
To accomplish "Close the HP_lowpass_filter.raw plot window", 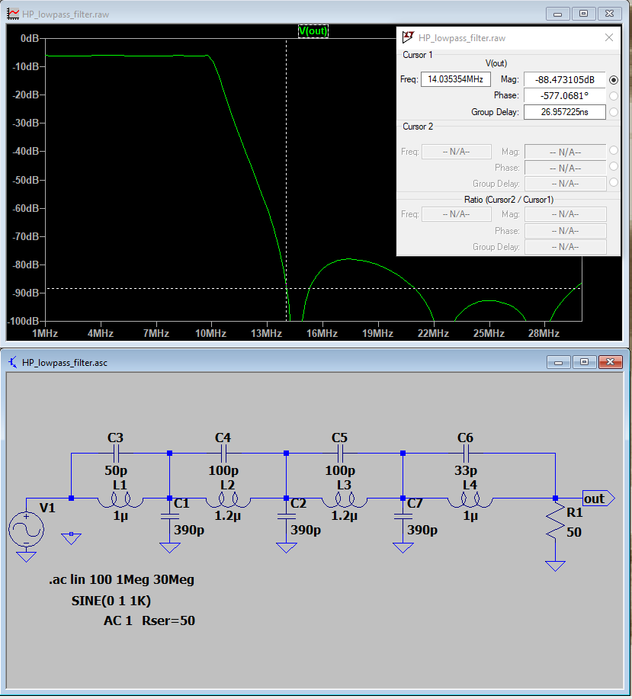I will [609, 14].
